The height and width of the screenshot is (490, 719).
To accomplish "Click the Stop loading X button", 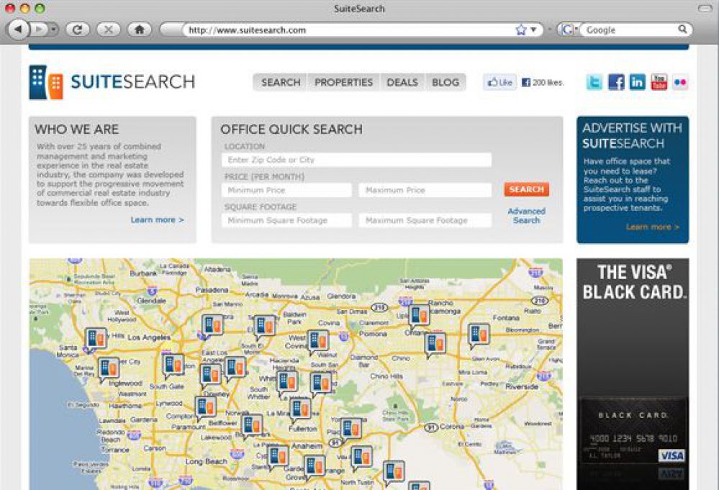I will pyautogui.click(x=108, y=30).
